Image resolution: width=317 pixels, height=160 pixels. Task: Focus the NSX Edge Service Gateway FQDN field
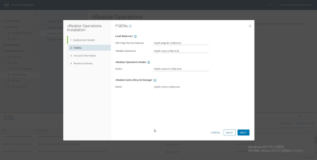coord(181,43)
